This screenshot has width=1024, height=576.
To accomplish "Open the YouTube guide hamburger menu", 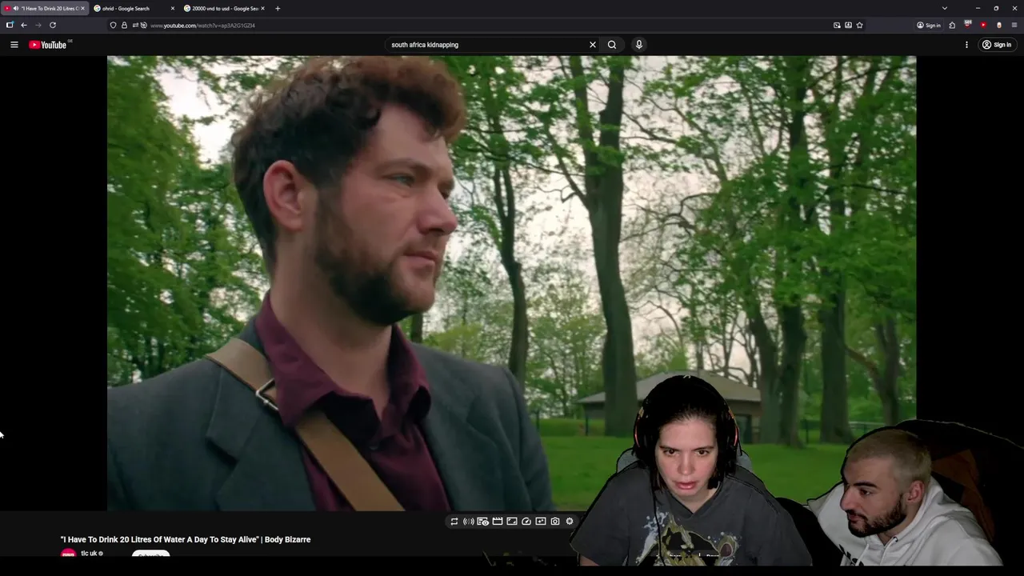I will 14,45.
